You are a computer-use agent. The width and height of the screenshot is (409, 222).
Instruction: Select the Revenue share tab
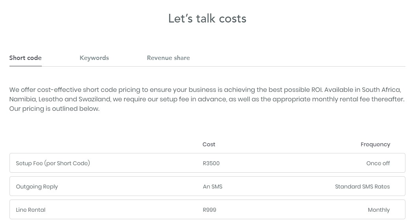[x=168, y=58]
